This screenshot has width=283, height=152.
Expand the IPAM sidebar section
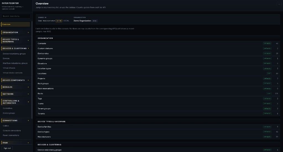point(15,143)
